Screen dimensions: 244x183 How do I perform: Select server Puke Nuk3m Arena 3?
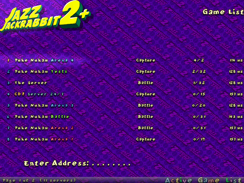coord(44,105)
